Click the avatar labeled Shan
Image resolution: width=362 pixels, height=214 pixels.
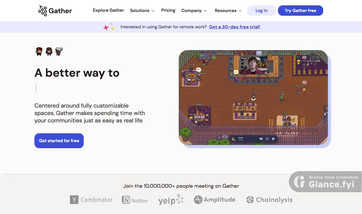[x=284, y=118]
